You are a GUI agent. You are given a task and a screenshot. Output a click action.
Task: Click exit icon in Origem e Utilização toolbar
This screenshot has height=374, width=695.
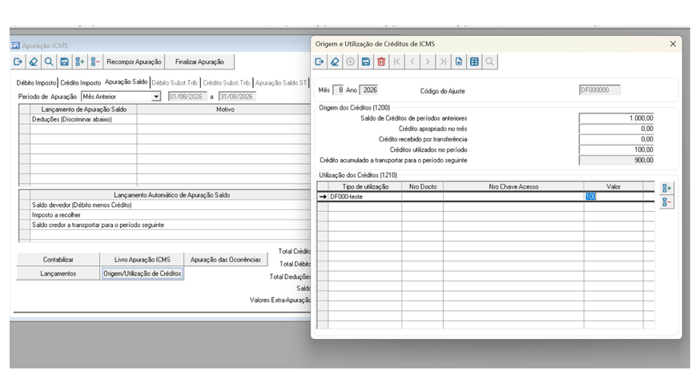[x=319, y=62]
